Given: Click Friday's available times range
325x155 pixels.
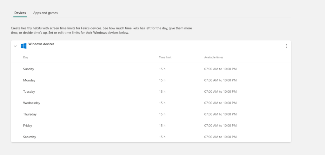Looking at the screenshot, I should (x=220, y=126).
